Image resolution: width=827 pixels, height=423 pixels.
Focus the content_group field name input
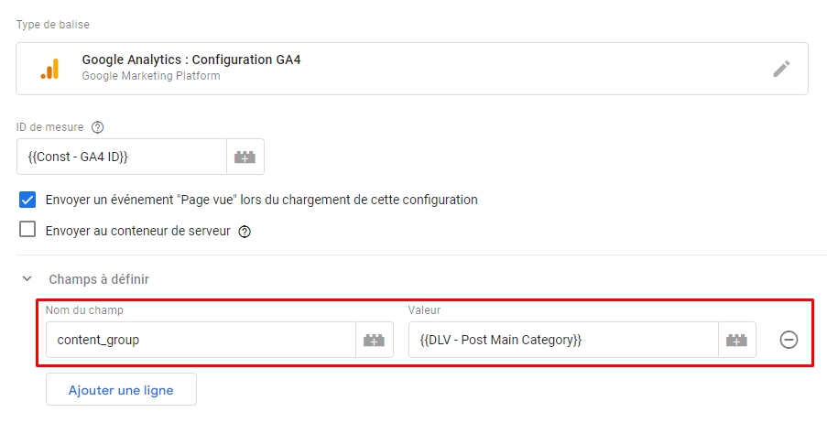201,340
